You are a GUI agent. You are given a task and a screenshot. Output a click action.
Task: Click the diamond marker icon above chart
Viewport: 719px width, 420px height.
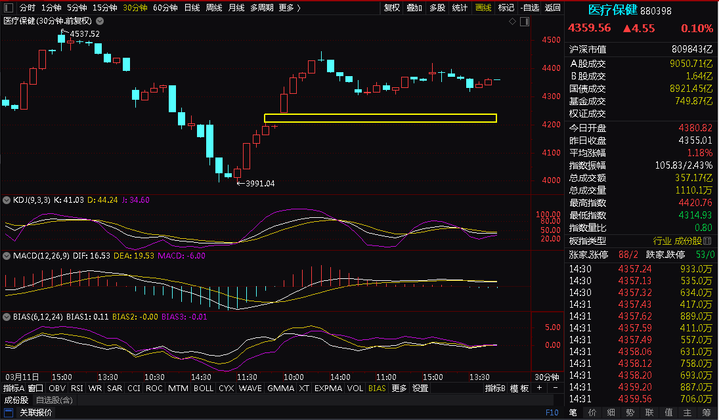pos(513,22)
